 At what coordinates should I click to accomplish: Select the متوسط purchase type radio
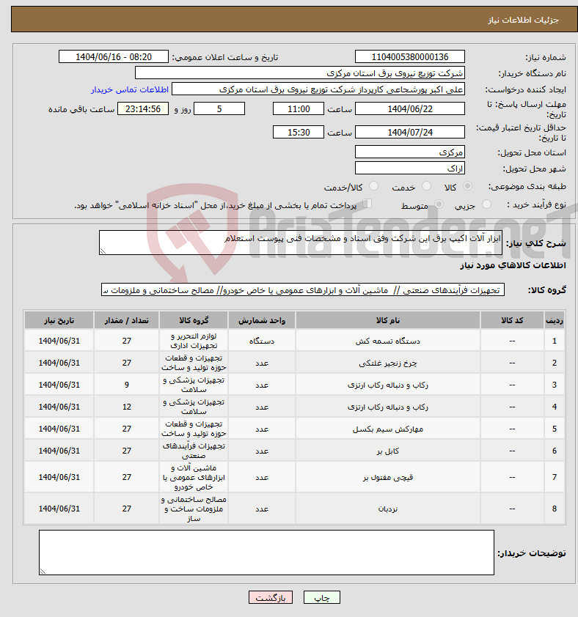[x=439, y=204]
